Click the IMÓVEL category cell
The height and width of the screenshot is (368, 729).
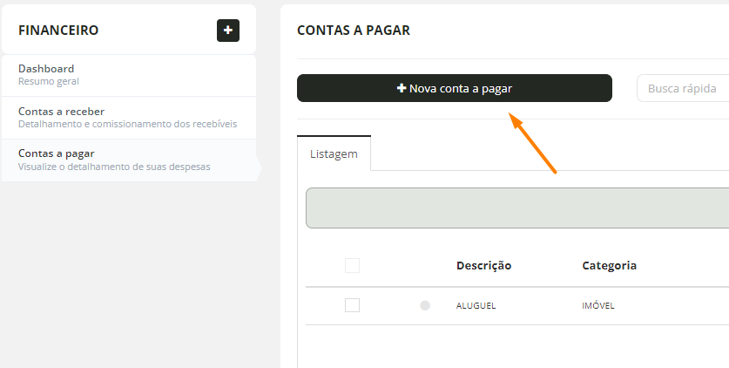pyautogui.click(x=597, y=306)
